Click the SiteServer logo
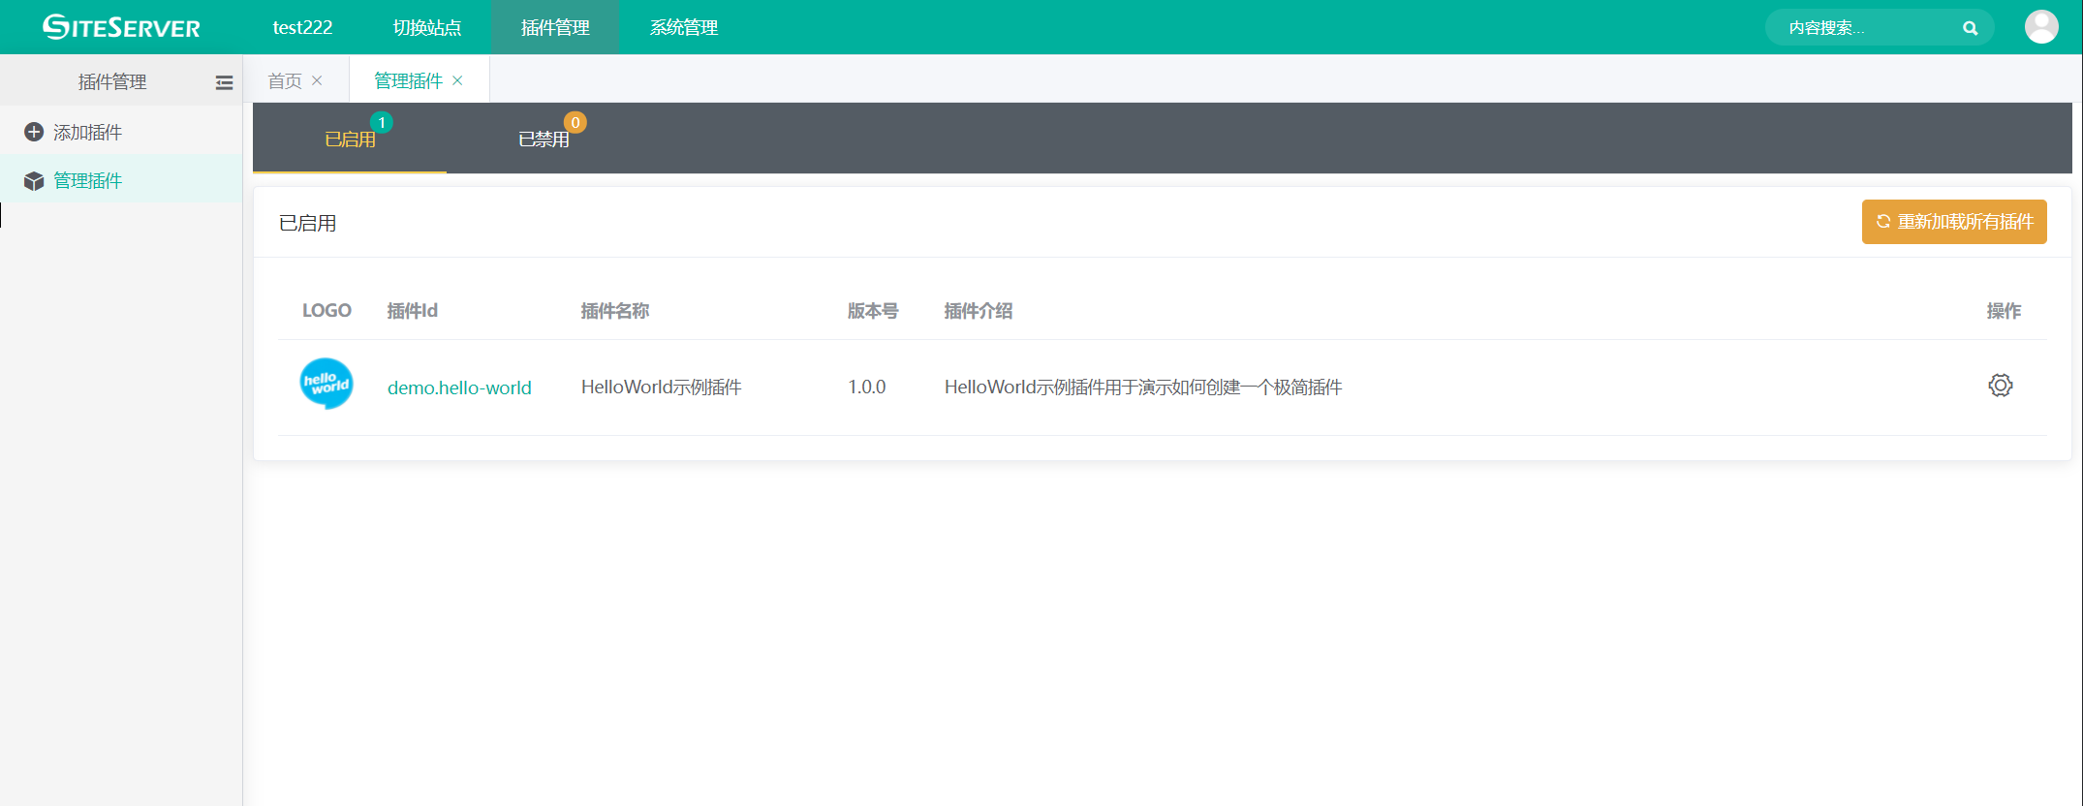This screenshot has width=2083, height=806. click(x=121, y=27)
